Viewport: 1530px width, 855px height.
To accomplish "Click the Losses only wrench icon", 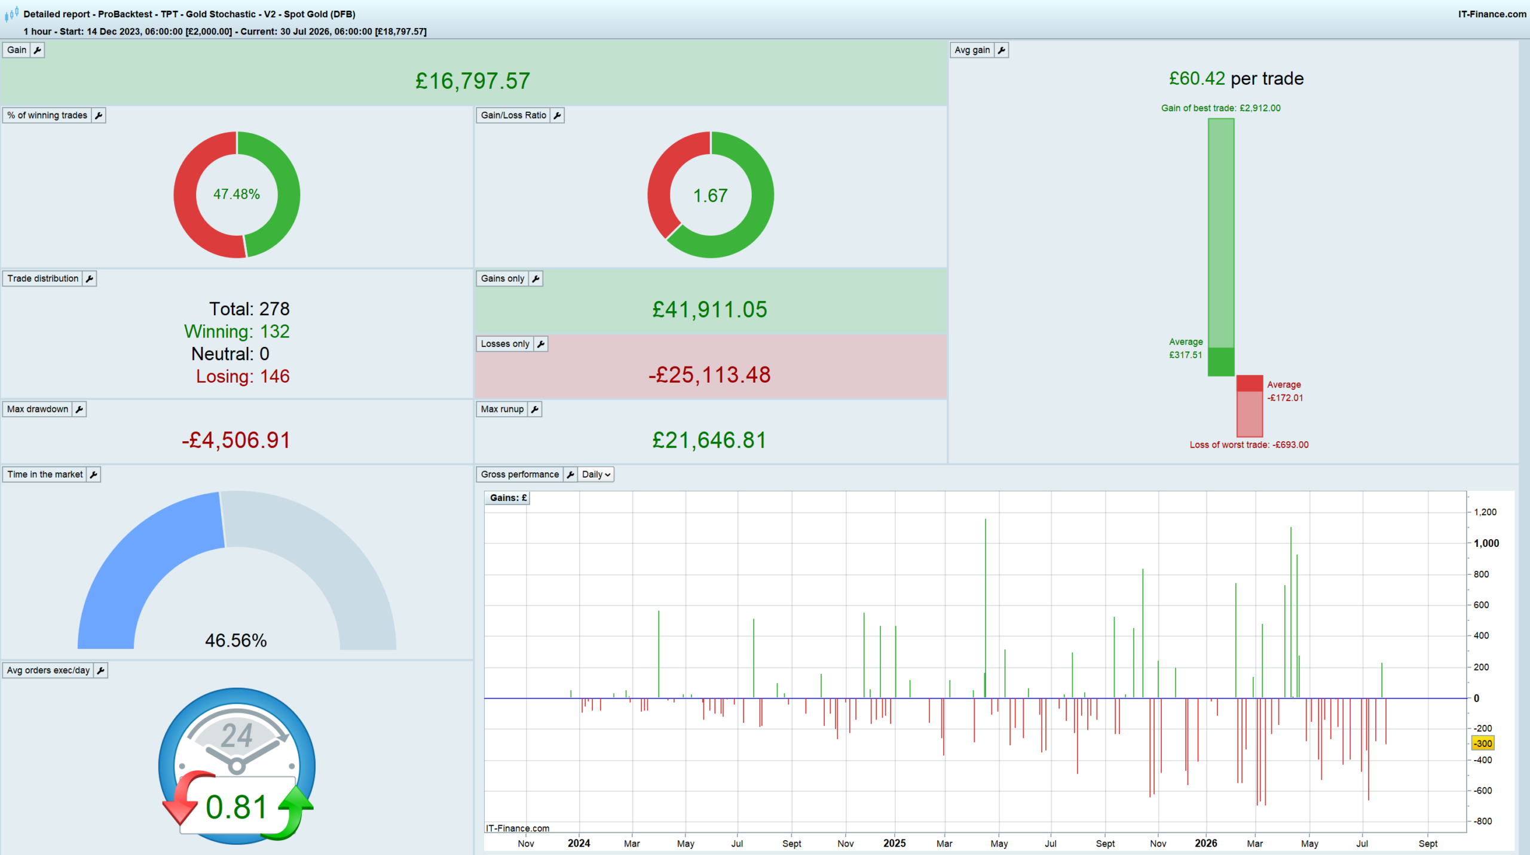I will (x=541, y=344).
